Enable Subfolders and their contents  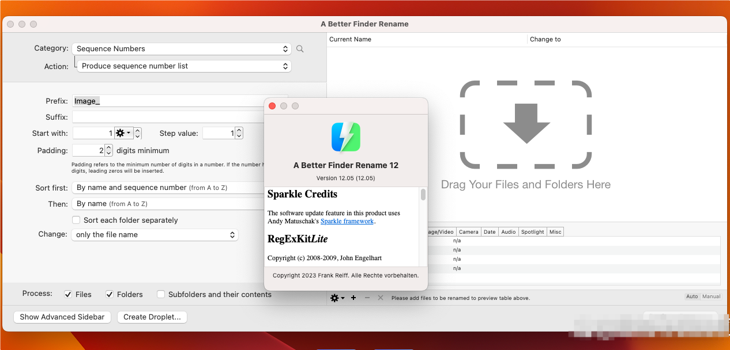tap(161, 294)
